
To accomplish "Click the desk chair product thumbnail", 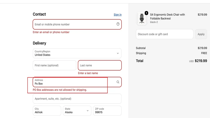I will (x=142, y=18).
